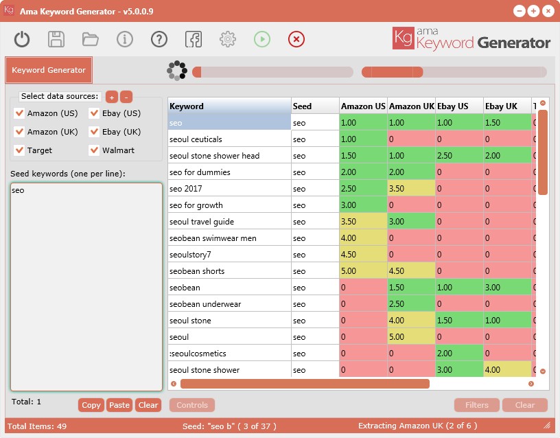Maximize the Ama Keyword Generator window

tap(533, 11)
